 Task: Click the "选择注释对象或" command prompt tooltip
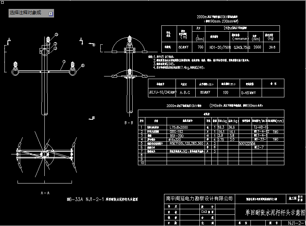click(31, 13)
